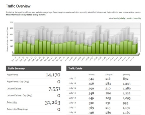Open the monthly view link
The width and height of the screenshot is (145, 115).
pyautogui.click(x=137, y=18)
